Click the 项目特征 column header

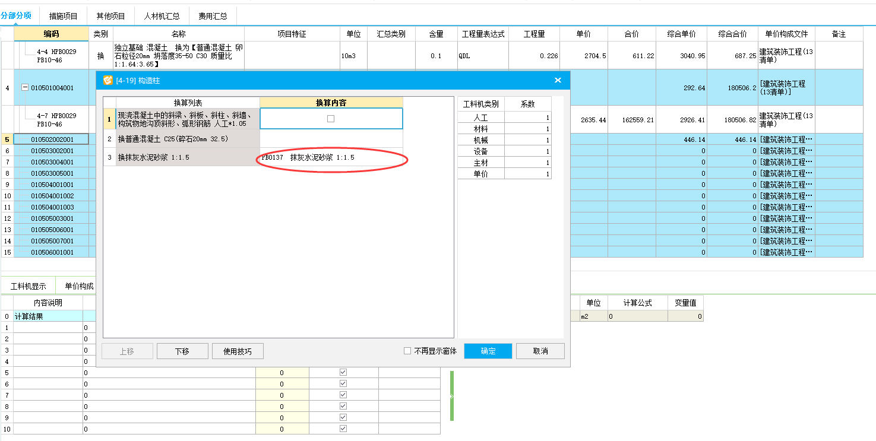[x=292, y=34]
